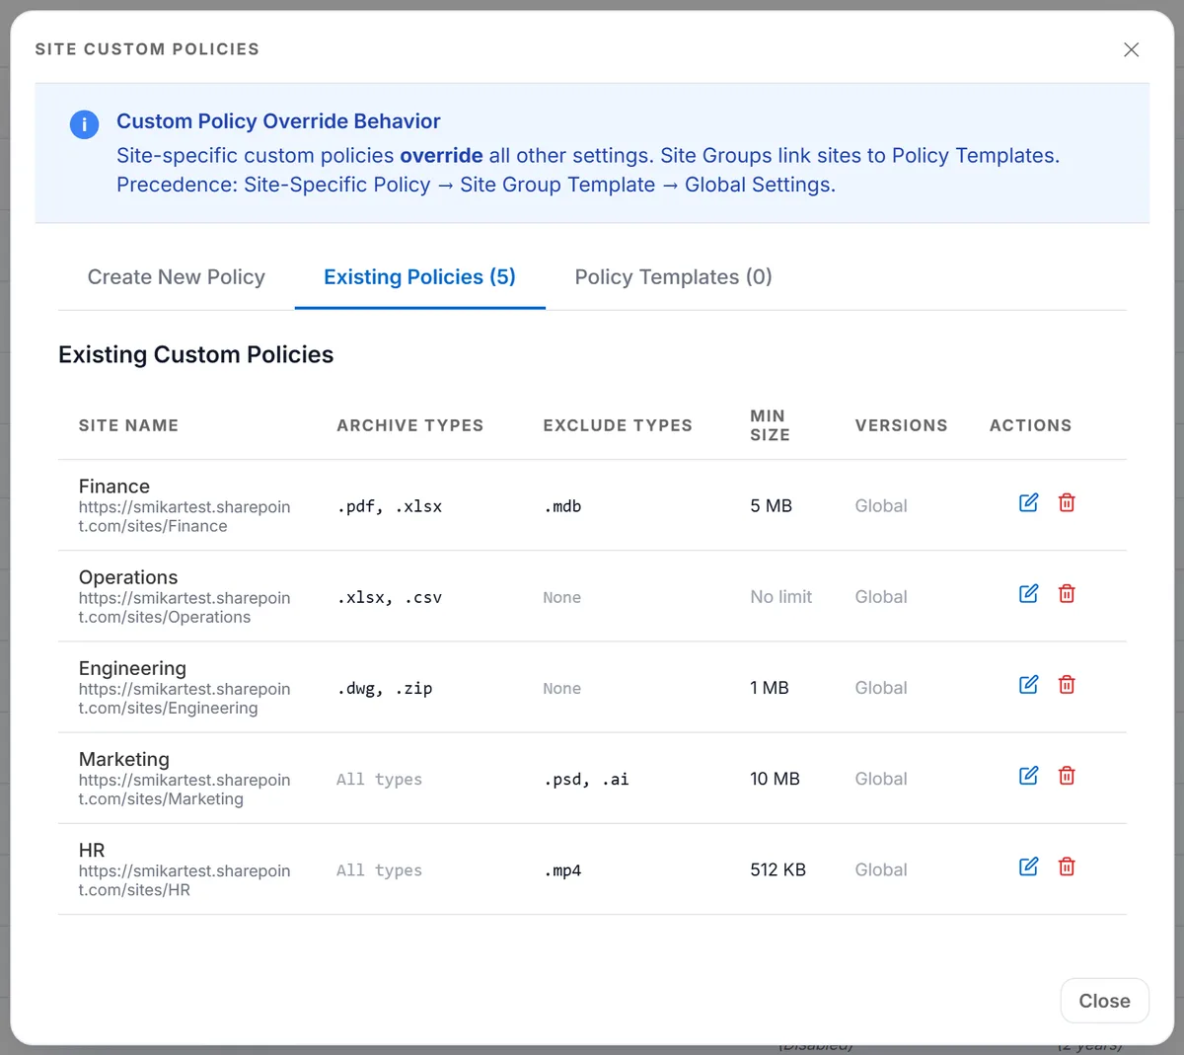Click the '.mp4' exclude types cell
Viewport: 1184px width, 1055px height.
coord(562,869)
